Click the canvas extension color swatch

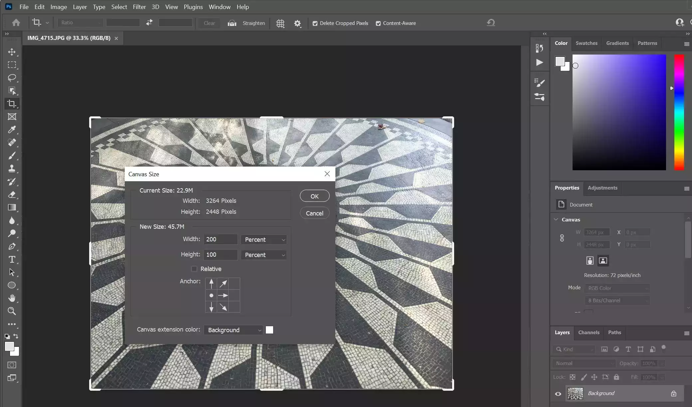click(269, 330)
